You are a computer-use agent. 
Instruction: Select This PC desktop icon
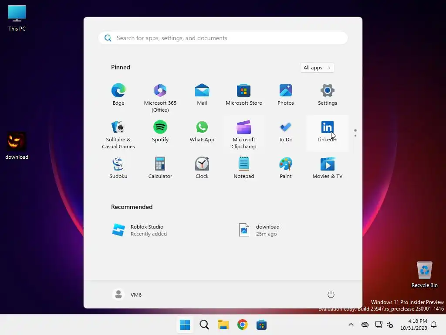click(17, 18)
